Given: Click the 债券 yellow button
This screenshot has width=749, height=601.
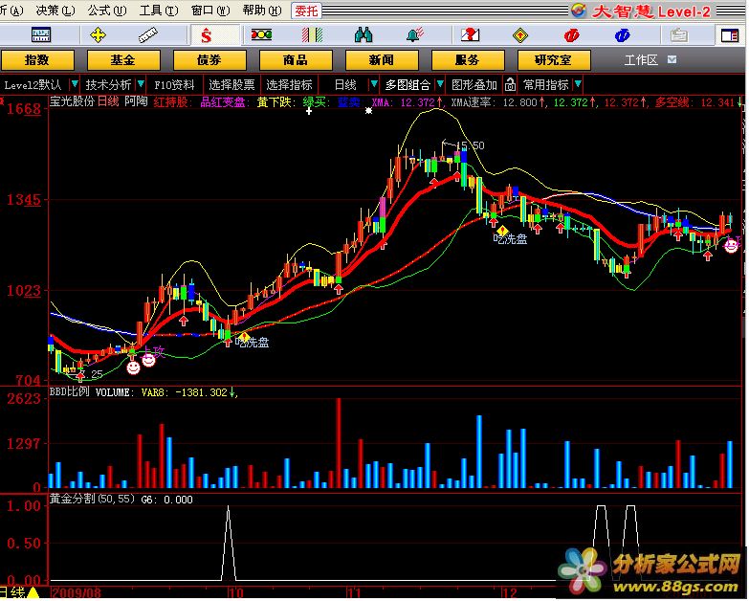Looking at the screenshot, I should [209, 60].
